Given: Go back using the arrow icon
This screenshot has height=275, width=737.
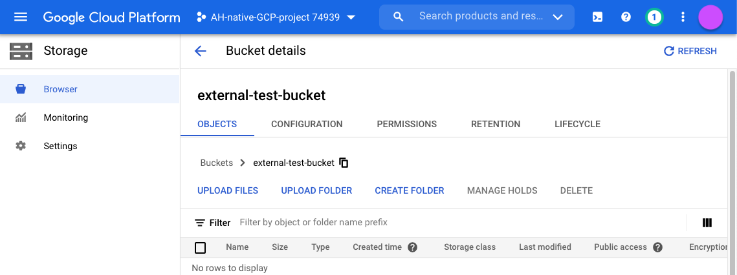Looking at the screenshot, I should click(x=200, y=51).
